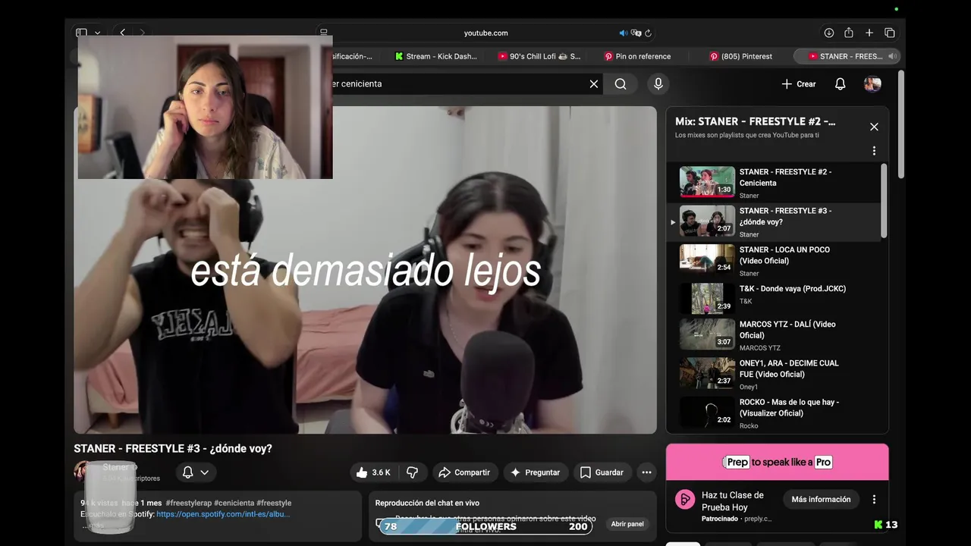Play ONEY1, ARA - DECIME CUAL FUE
The image size is (971, 546).
click(774, 374)
